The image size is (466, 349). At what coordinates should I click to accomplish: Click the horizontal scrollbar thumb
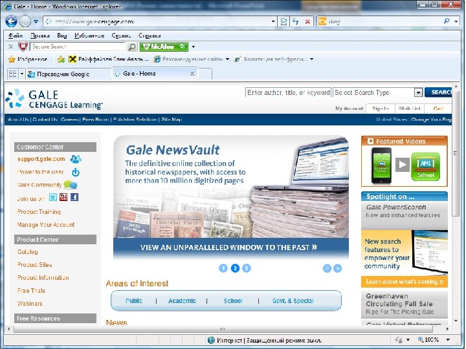click(x=222, y=329)
